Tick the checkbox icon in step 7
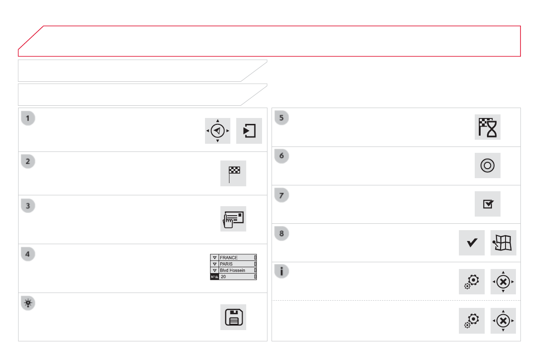The height and width of the screenshot is (359, 539). point(487,204)
